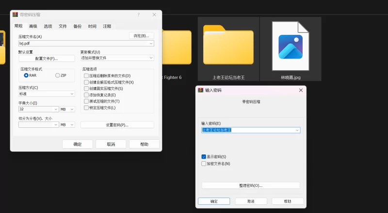Open the 上老王论坛当老王 folder
Viewport: 388px width, 213px height.
pyautogui.click(x=228, y=46)
